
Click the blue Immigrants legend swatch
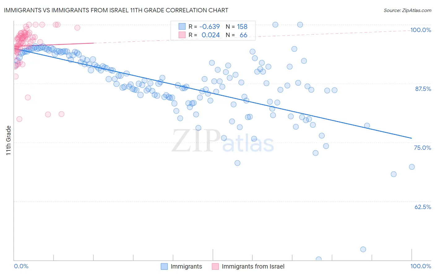pyautogui.click(x=164, y=266)
